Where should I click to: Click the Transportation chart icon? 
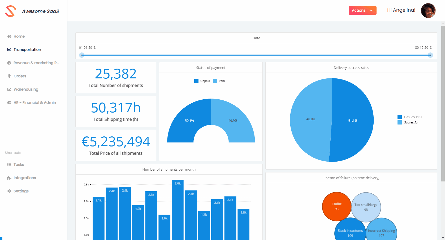(9, 50)
